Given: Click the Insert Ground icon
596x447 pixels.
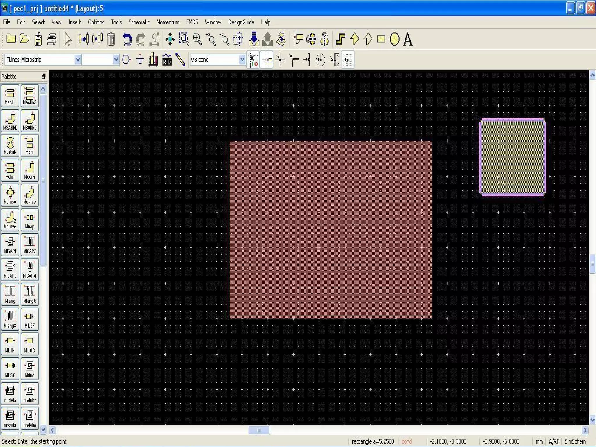Looking at the screenshot, I should tap(140, 60).
